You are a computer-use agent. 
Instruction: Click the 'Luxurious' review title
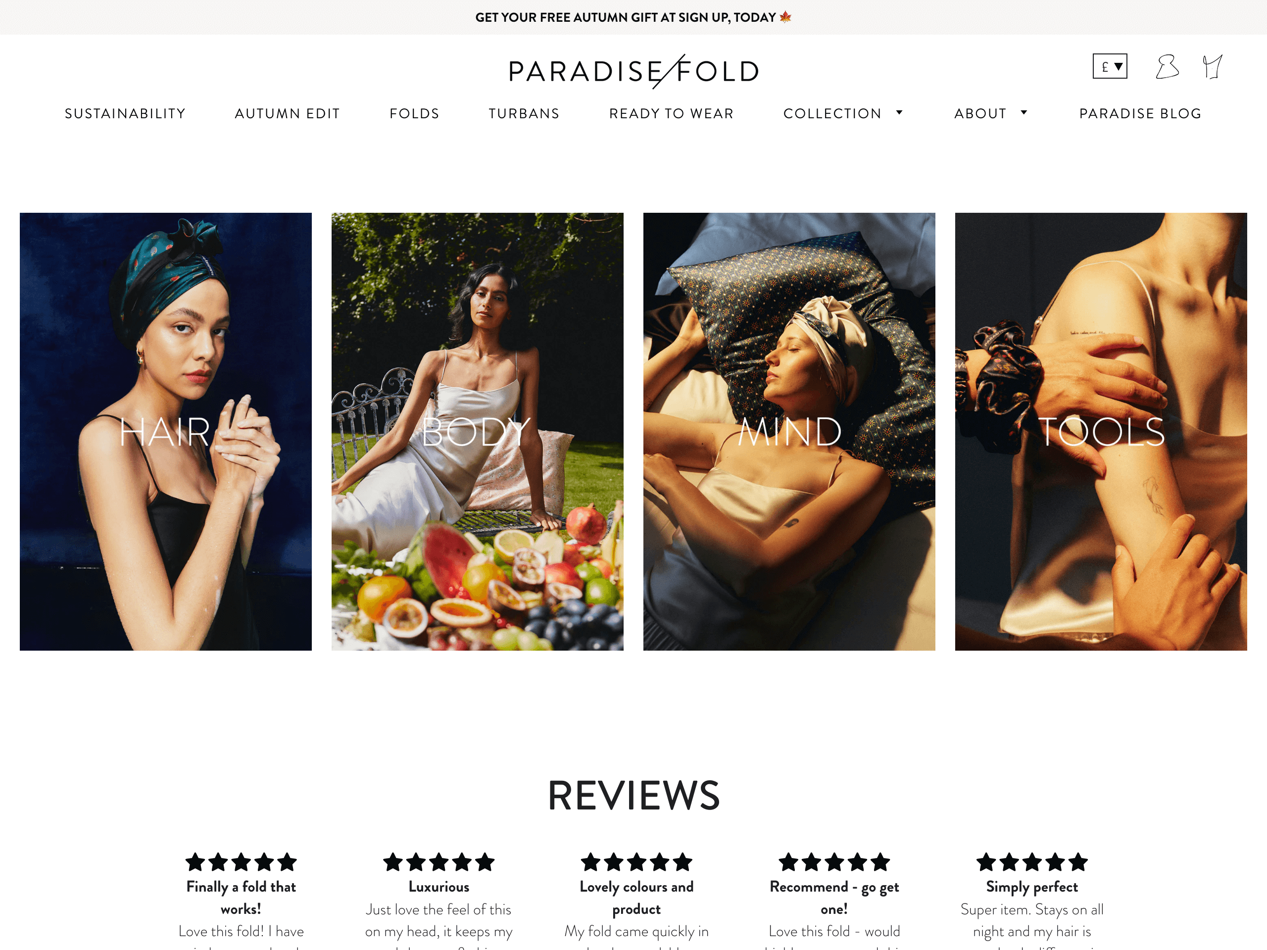(439, 887)
